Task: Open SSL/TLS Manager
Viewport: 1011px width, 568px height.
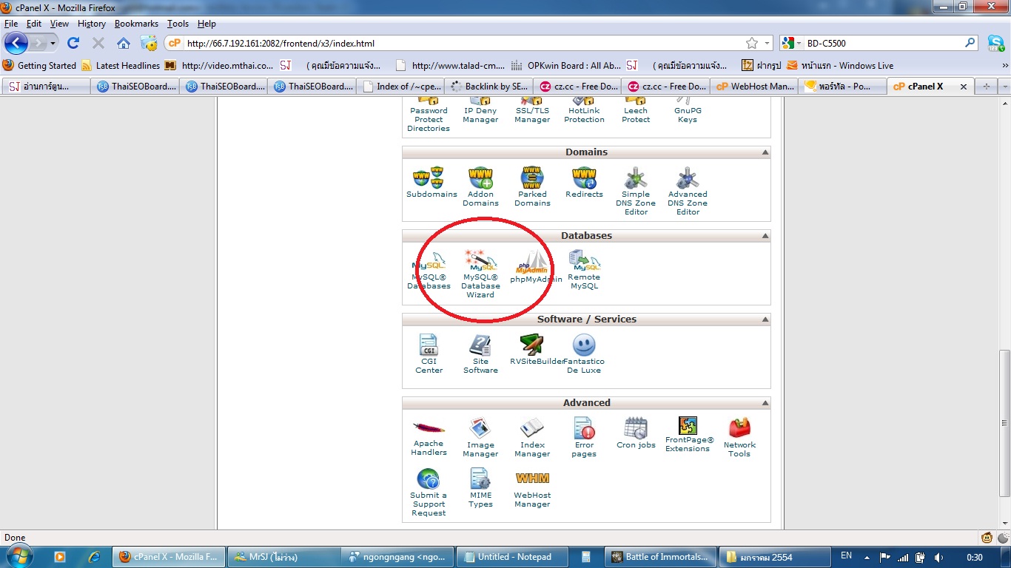Action: pyautogui.click(x=532, y=109)
